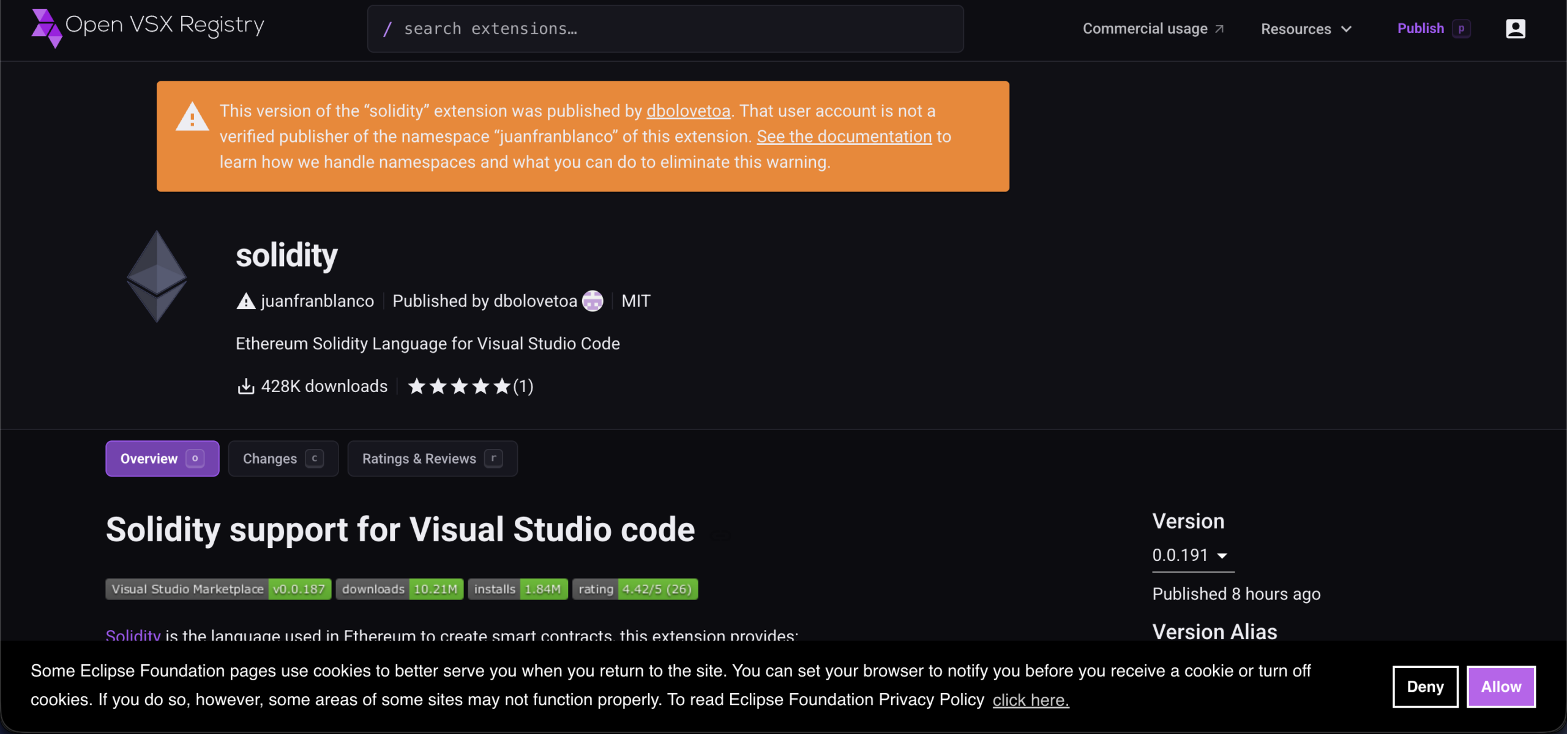Image resolution: width=1567 pixels, height=734 pixels.
Task: Open the MIT license link
Action: tap(636, 301)
